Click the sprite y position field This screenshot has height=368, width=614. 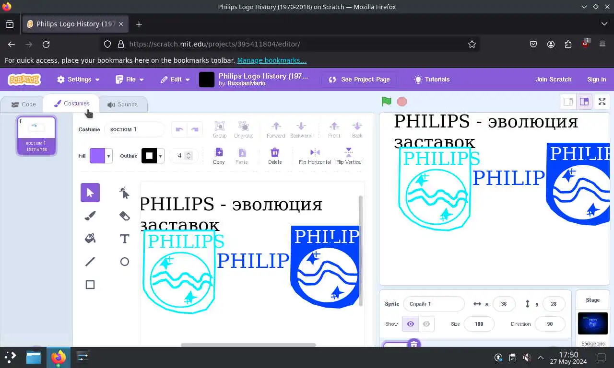[554, 304]
